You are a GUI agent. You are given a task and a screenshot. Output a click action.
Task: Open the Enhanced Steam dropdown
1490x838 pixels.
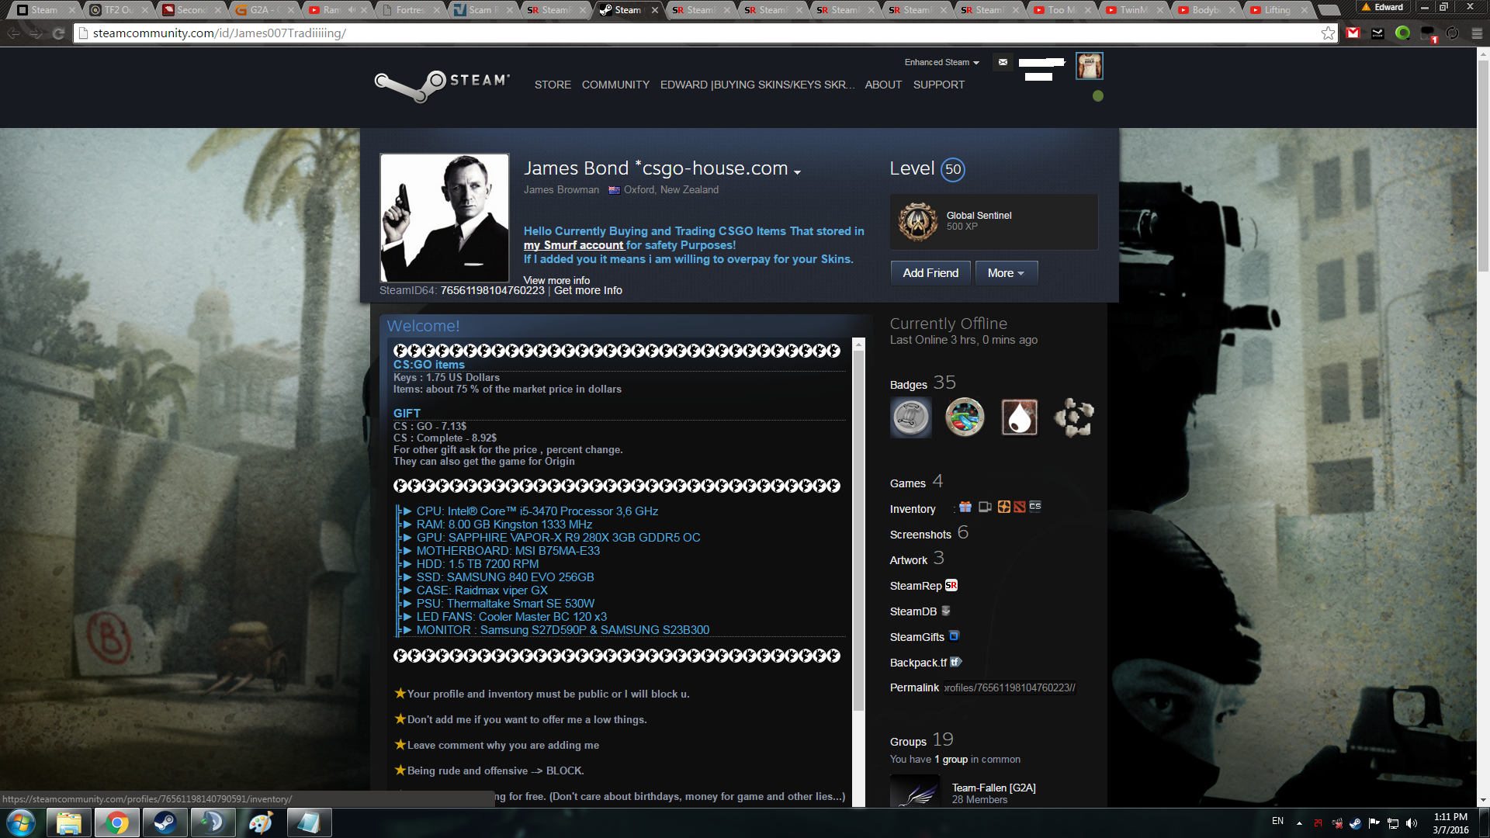click(941, 62)
